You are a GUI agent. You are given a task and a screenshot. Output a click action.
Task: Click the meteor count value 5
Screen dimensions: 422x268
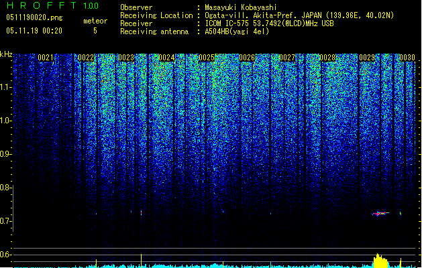coord(95,31)
